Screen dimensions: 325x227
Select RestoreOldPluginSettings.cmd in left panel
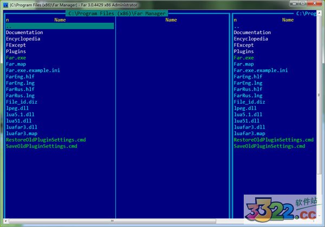click(x=46, y=140)
